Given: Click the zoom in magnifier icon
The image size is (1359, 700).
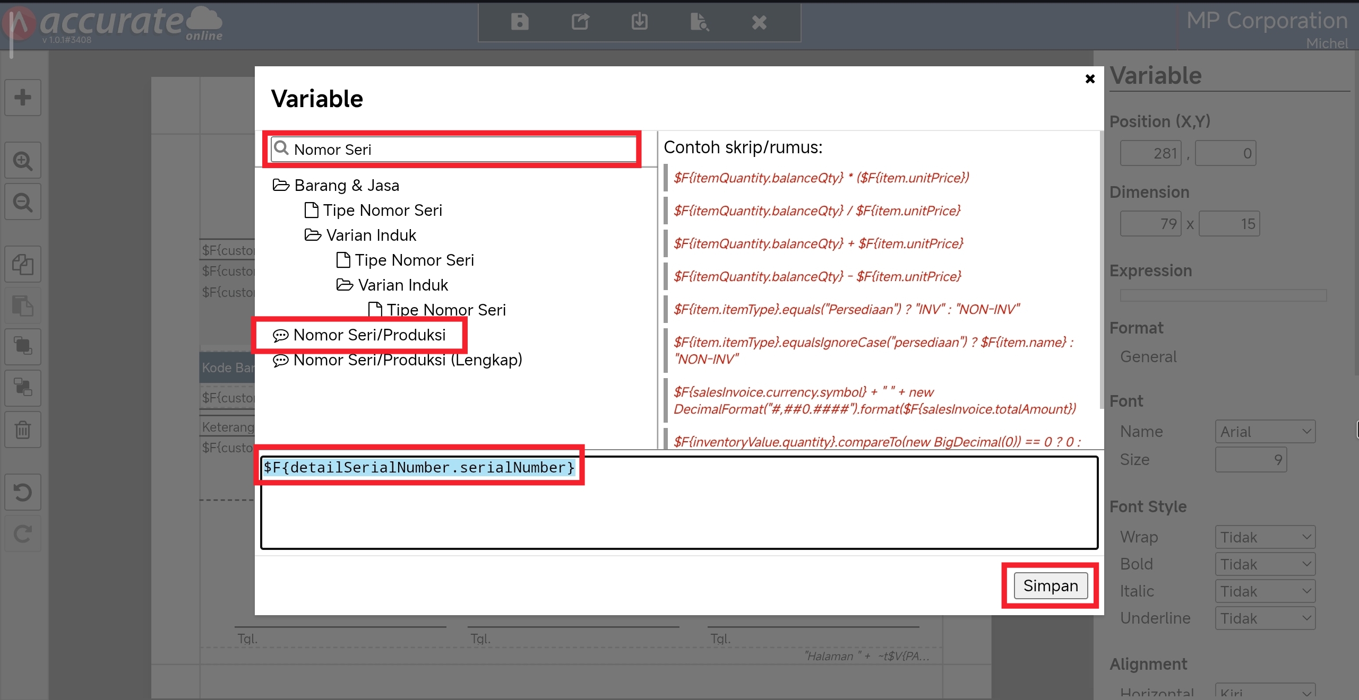Looking at the screenshot, I should click(x=23, y=160).
